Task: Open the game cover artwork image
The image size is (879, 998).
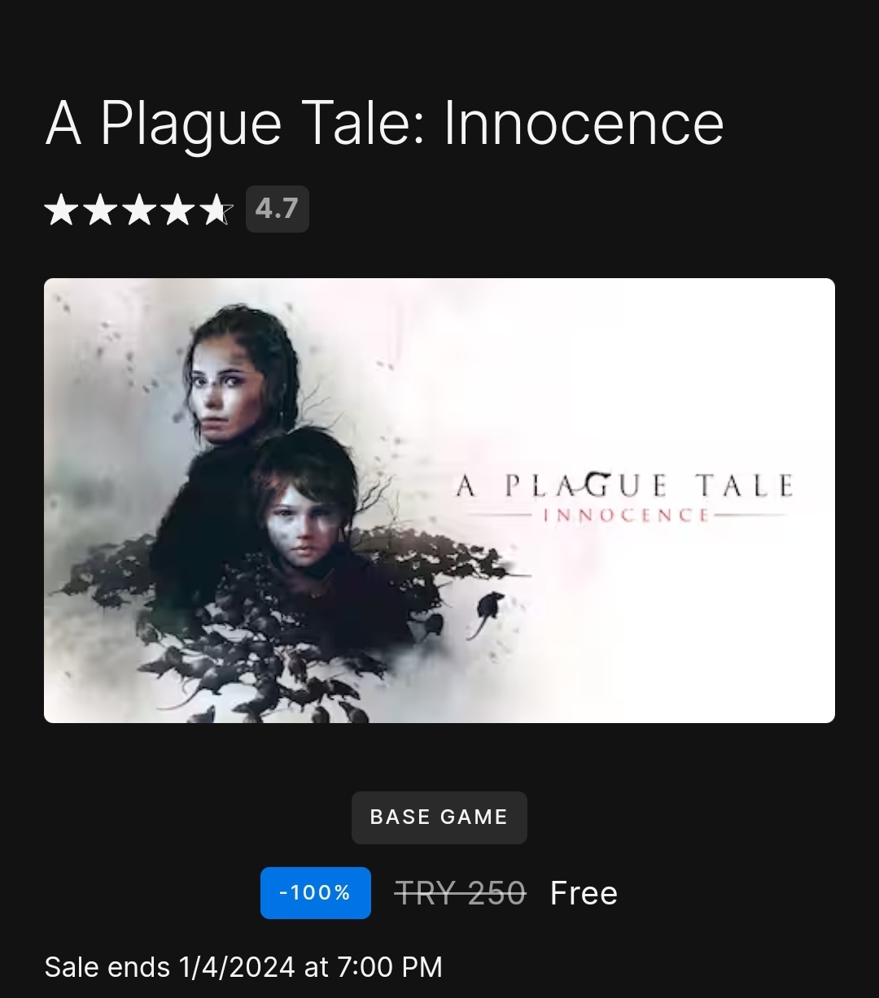Action: tap(439, 500)
